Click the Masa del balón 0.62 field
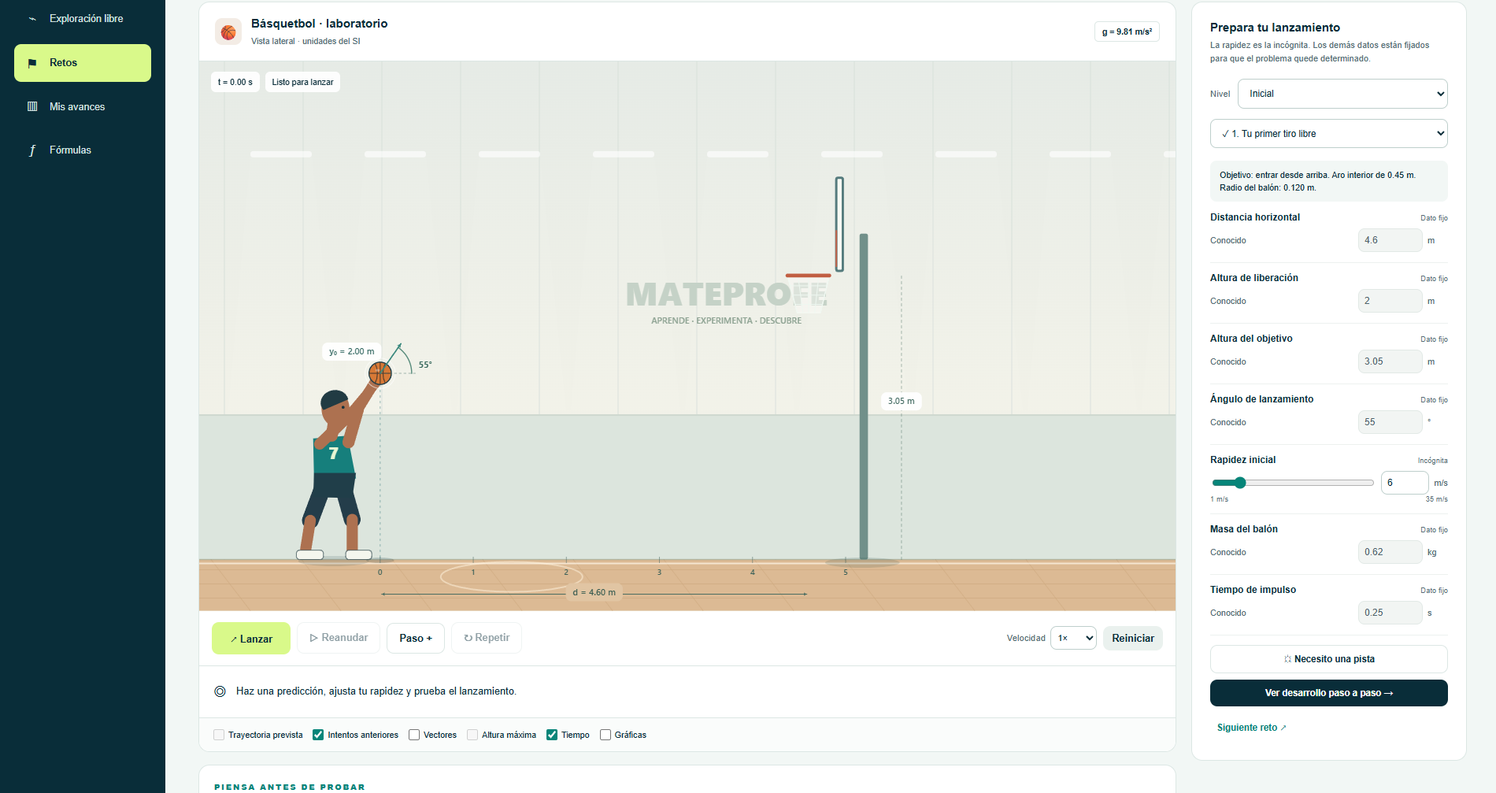This screenshot has width=1496, height=793. click(1390, 552)
